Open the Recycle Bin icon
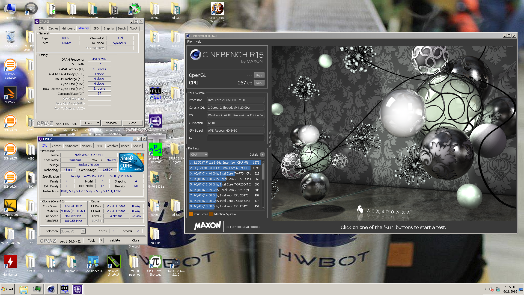 click(10, 39)
